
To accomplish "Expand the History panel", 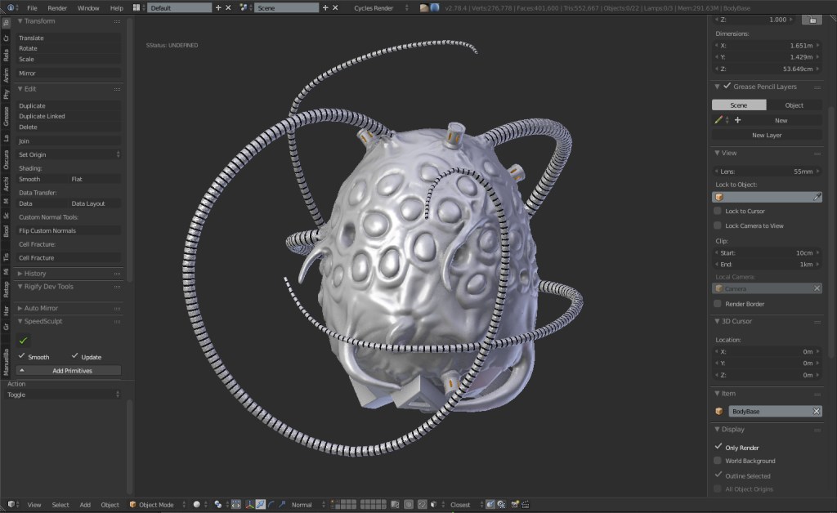I will 35,273.
